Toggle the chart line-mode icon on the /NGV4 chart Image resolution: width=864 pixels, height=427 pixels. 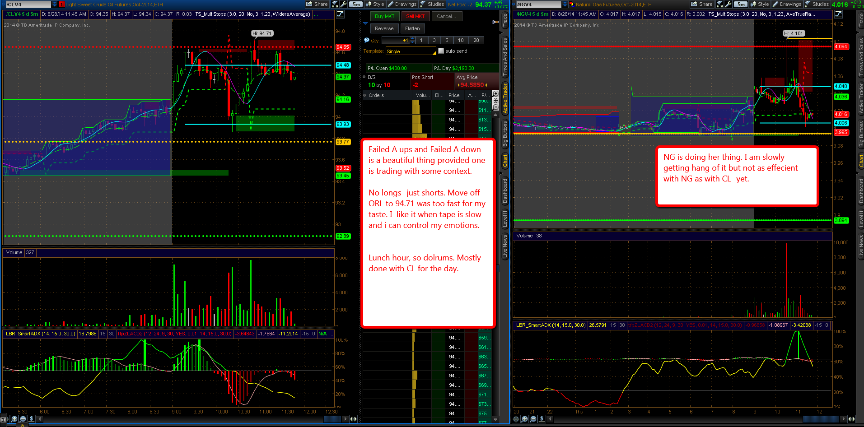click(x=839, y=14)
